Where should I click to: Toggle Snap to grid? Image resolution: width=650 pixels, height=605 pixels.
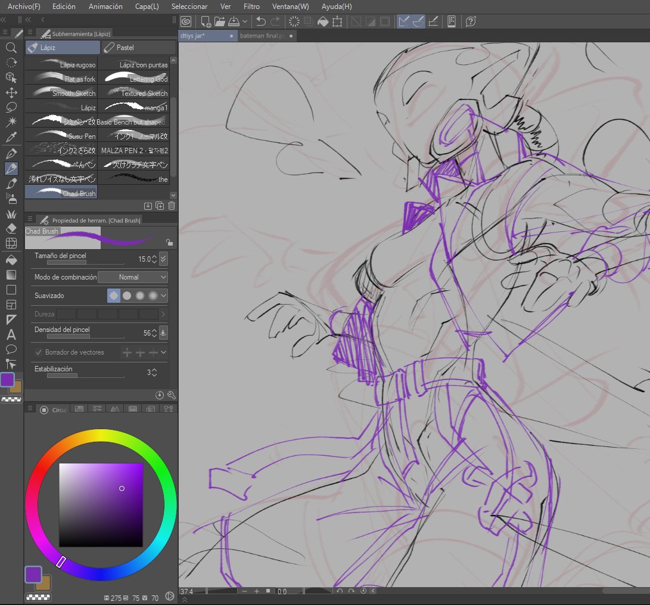[x=433, y=21]
